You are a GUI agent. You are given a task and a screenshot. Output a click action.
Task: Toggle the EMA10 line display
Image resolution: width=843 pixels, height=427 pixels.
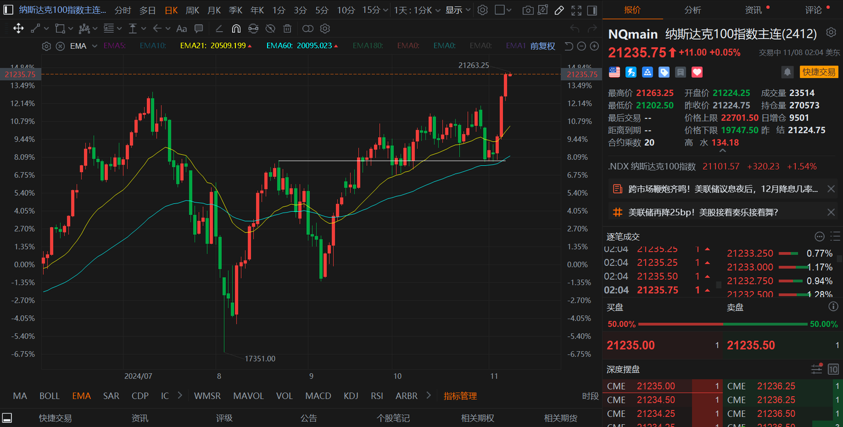(153, 46)
